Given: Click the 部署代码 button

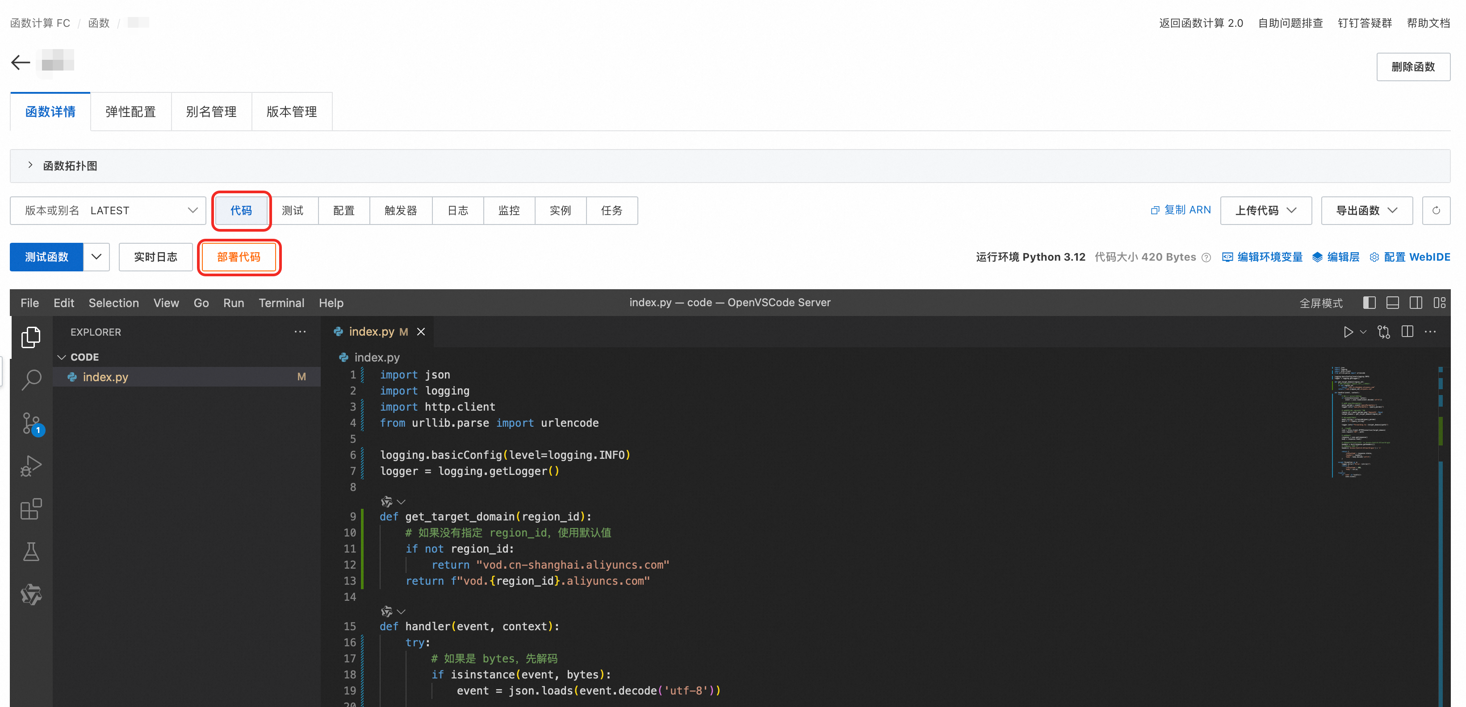Looking at the screenshot, I should (x=239, y=257).
